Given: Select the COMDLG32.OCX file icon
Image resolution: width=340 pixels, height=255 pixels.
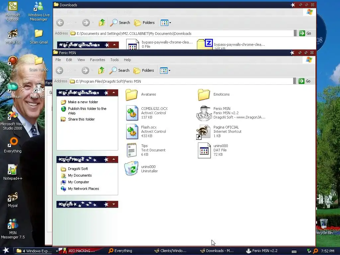Looking at the screenshot, I should click(x=132, y=113).
